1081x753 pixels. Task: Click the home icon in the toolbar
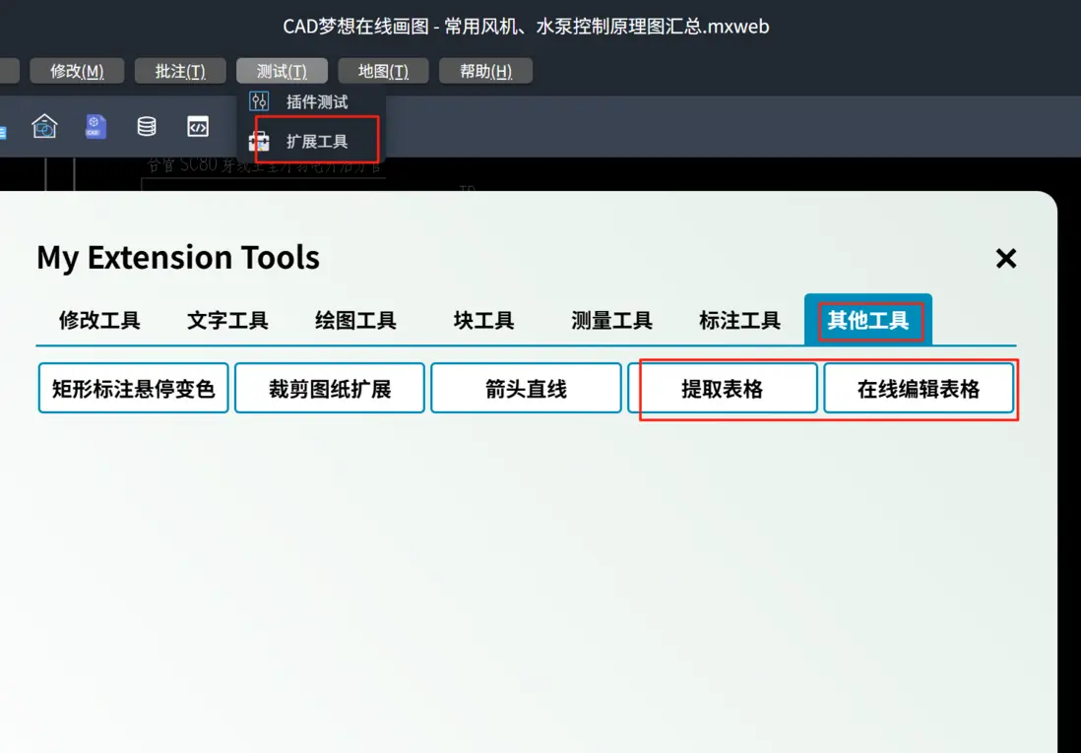[x=44, y=126]
